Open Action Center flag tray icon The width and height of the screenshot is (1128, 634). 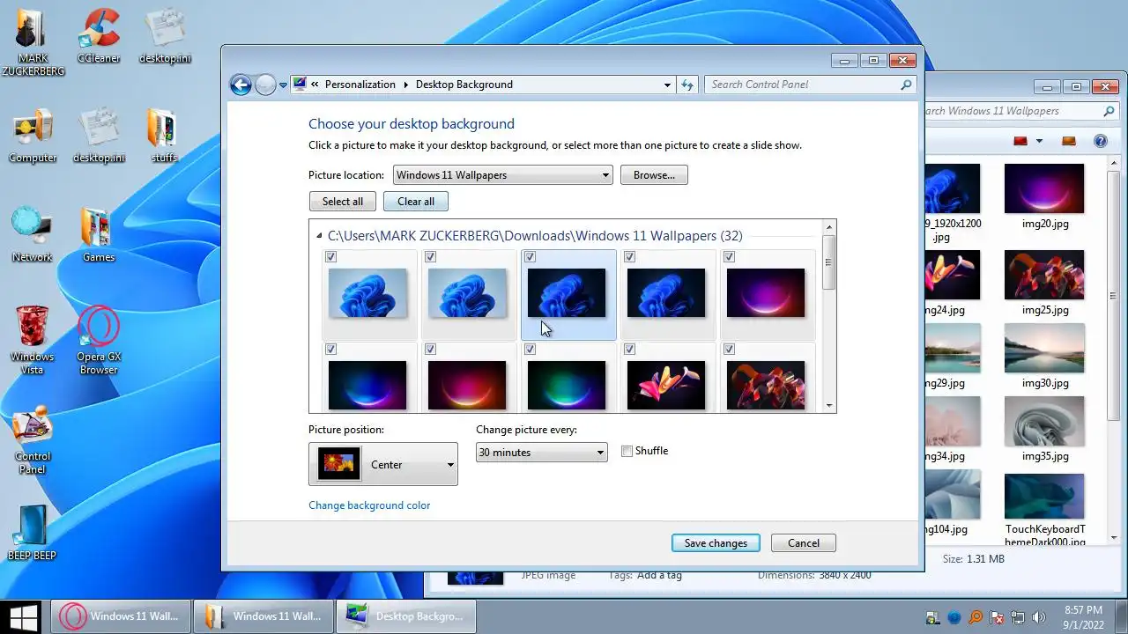pyautogui.click(x=997, y=617)
